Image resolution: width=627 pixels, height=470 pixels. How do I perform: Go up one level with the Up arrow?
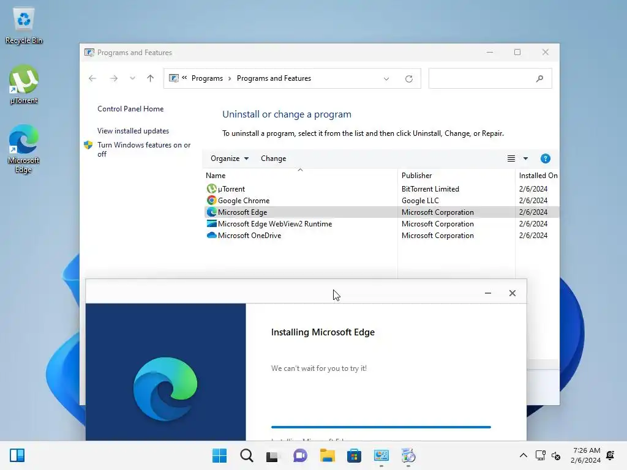(x=151, y=78)
